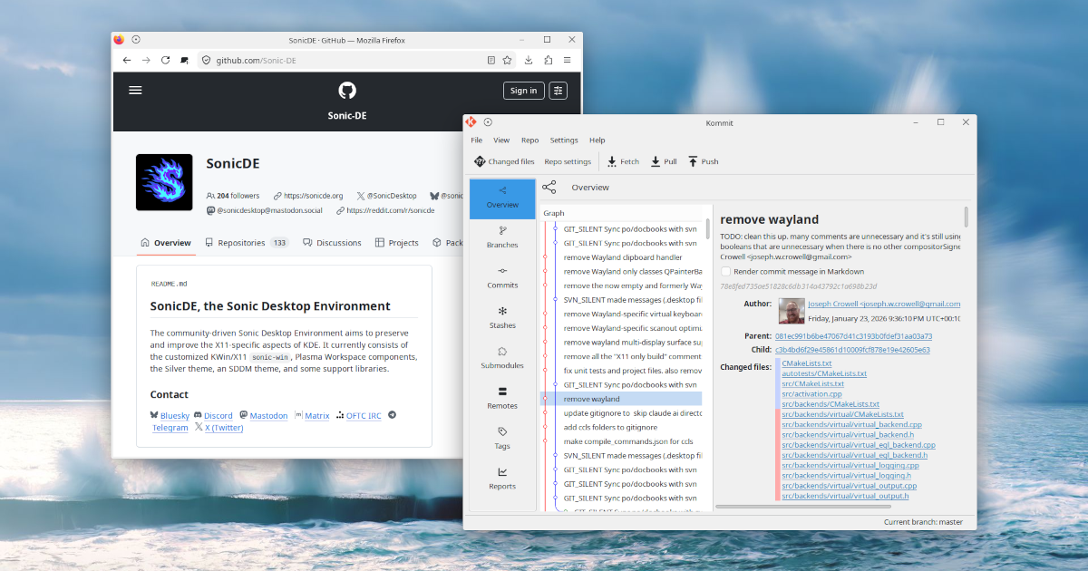This screenshot has width=1088, height=571.
Task: Select the highlighted 'remove wayland' commit row
Action: pyautogui.click(x=621, y=399)
